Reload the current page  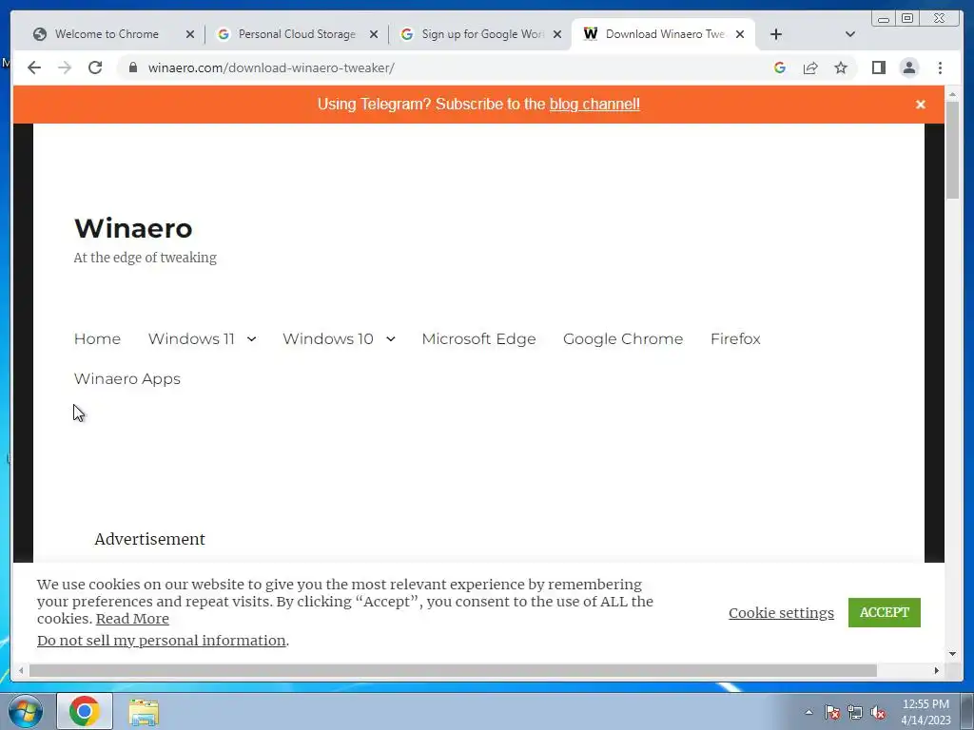coord(95,67)
